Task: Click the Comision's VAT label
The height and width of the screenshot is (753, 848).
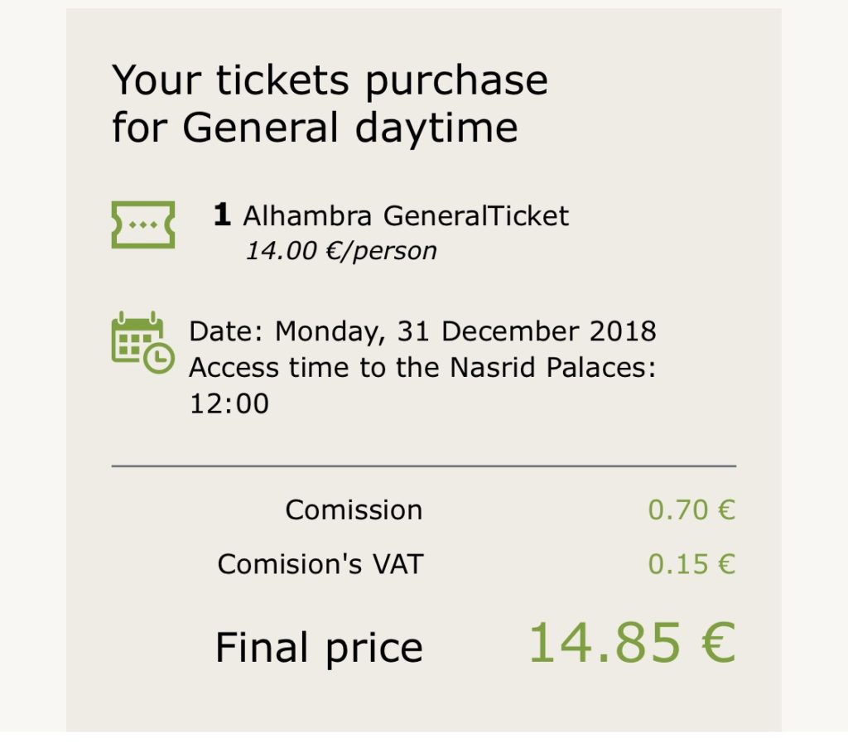Action: click(320, 564)
